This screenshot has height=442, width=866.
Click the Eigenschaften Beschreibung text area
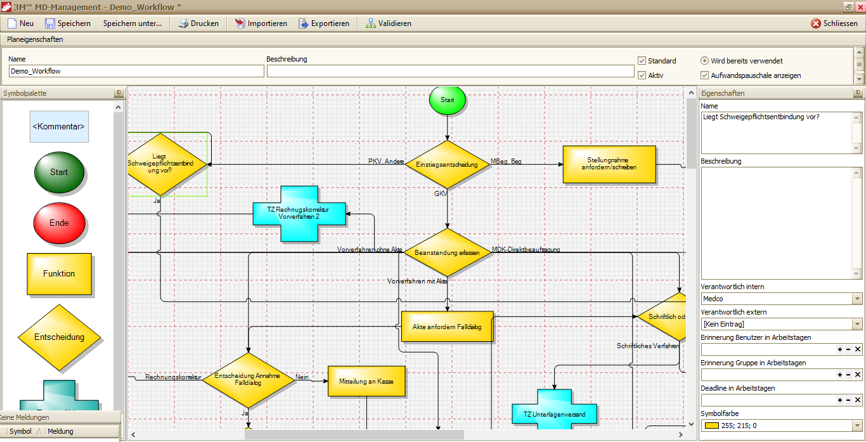(776, 223)
